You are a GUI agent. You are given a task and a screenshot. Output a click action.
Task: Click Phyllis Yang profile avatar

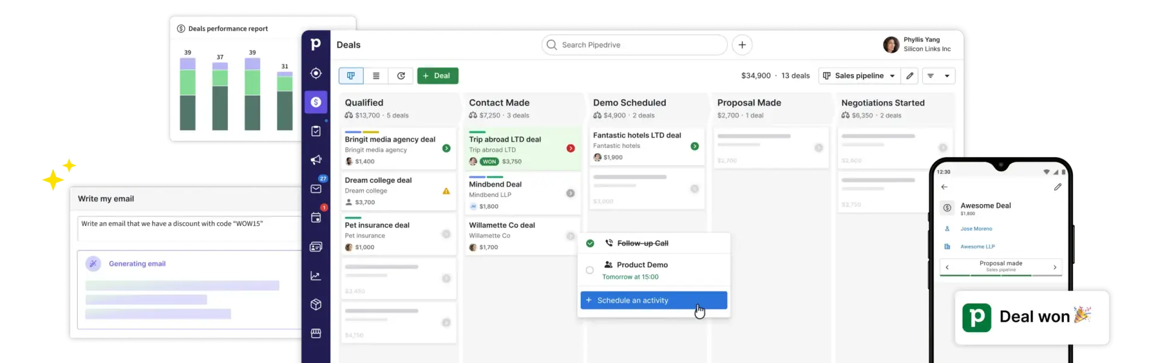(891, 45)
